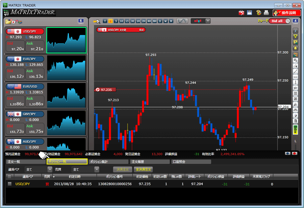Select the parallel horizontal lines tool
The width and height of the screenshot is (304, 208).
295,94
